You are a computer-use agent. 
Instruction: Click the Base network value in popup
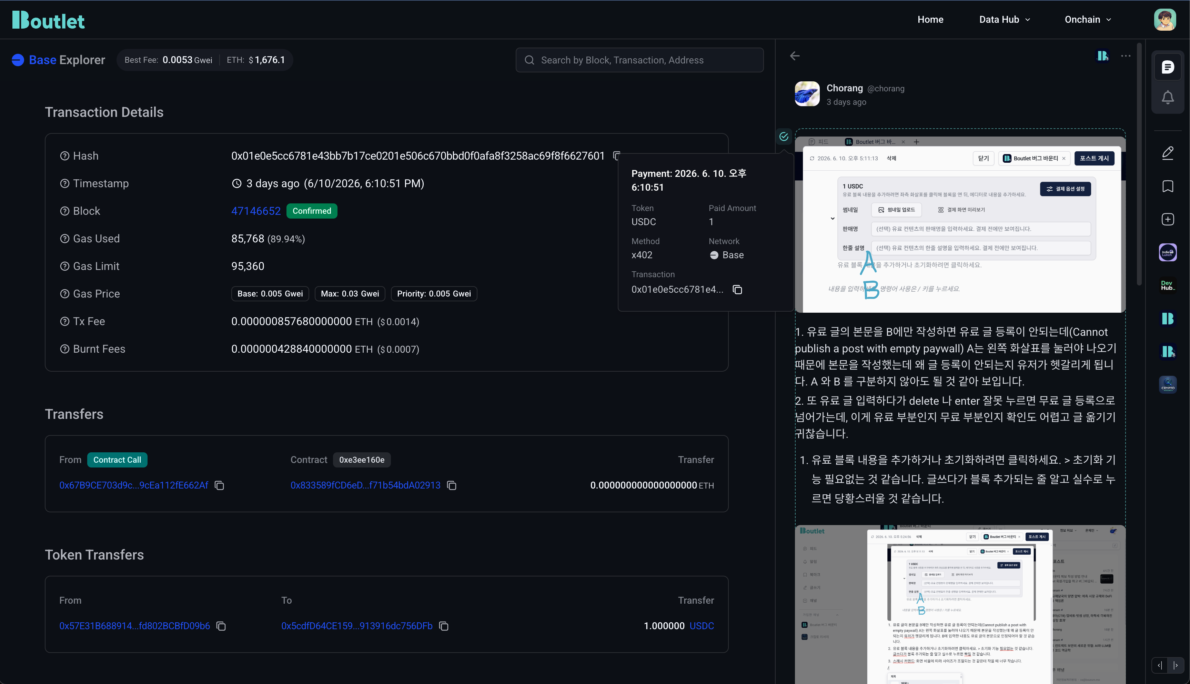click(x=726, y=255)
